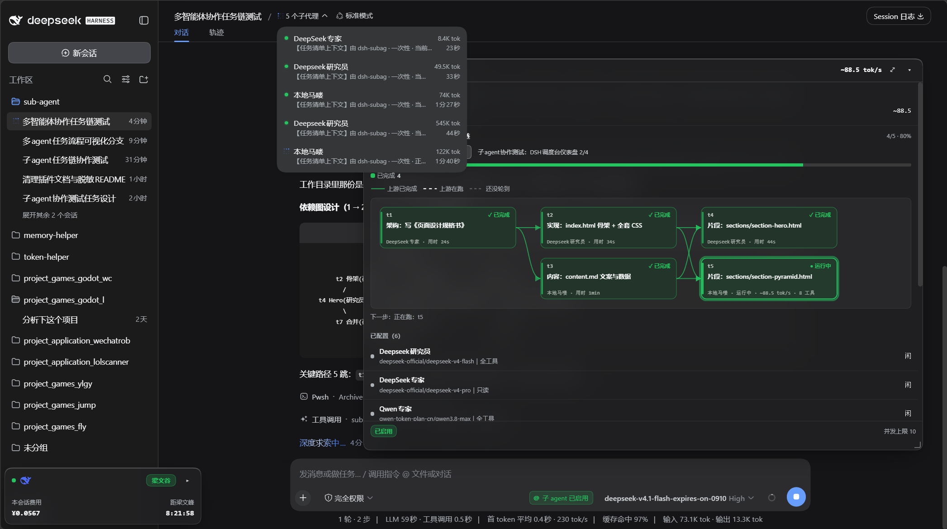Click the project_games_jump folder icon
This screenshot has width=947, height=529.
(16, 405)
